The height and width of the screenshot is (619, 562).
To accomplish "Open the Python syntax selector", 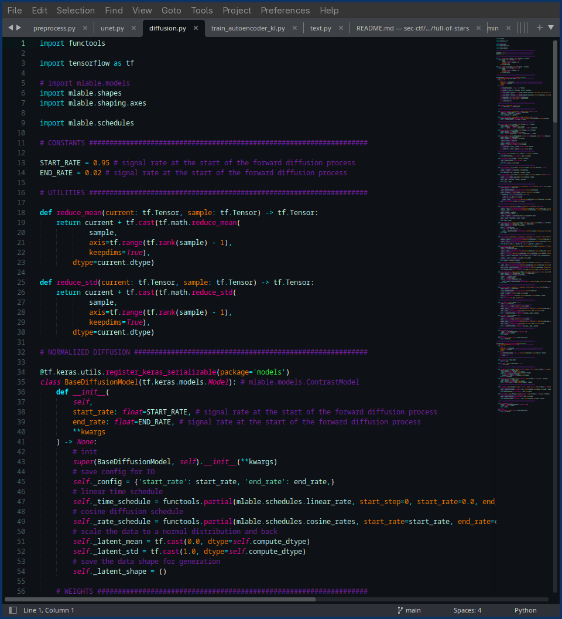I will [525, 610].
